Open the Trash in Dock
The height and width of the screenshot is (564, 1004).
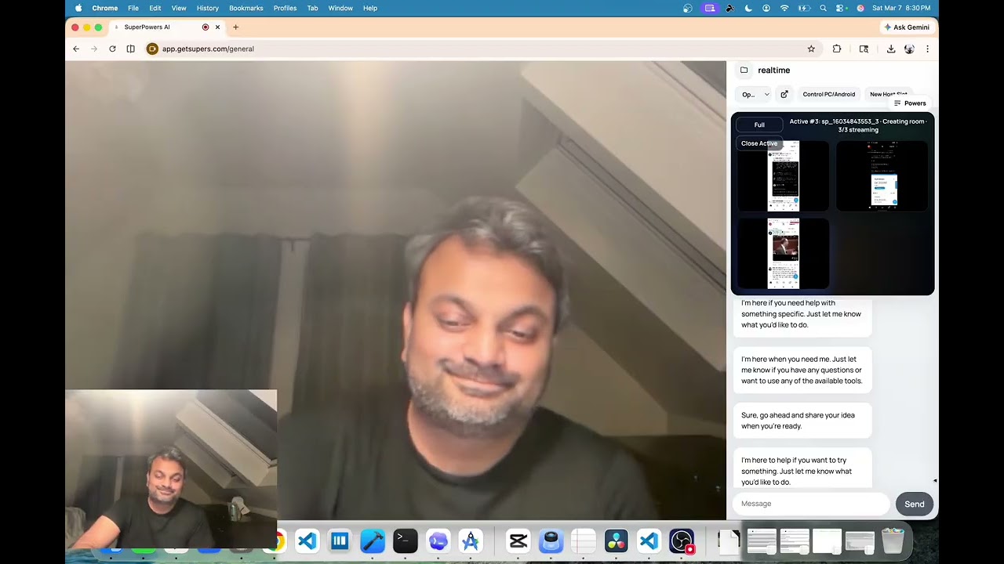[x=893, y=540]
